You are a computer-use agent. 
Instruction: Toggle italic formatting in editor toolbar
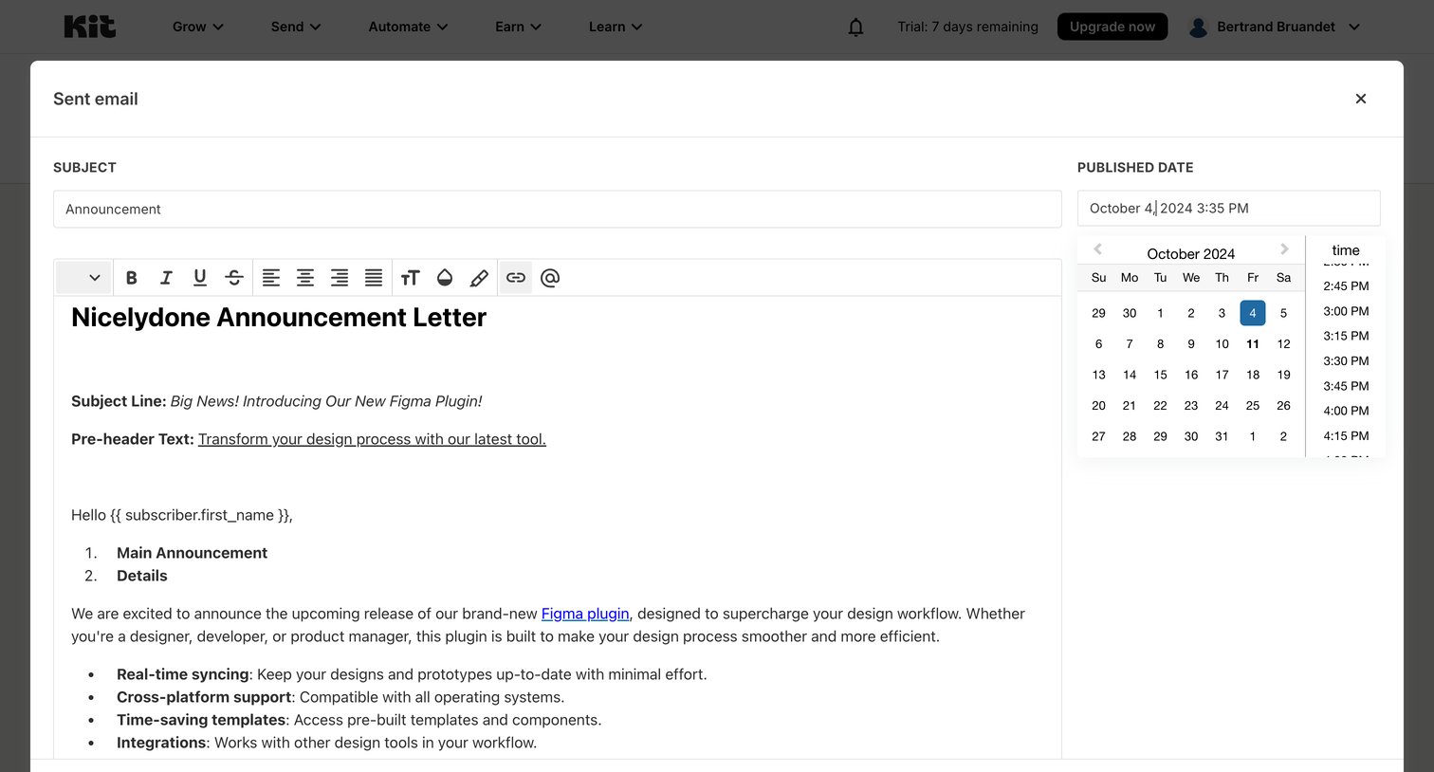click(x=166, y=278)
